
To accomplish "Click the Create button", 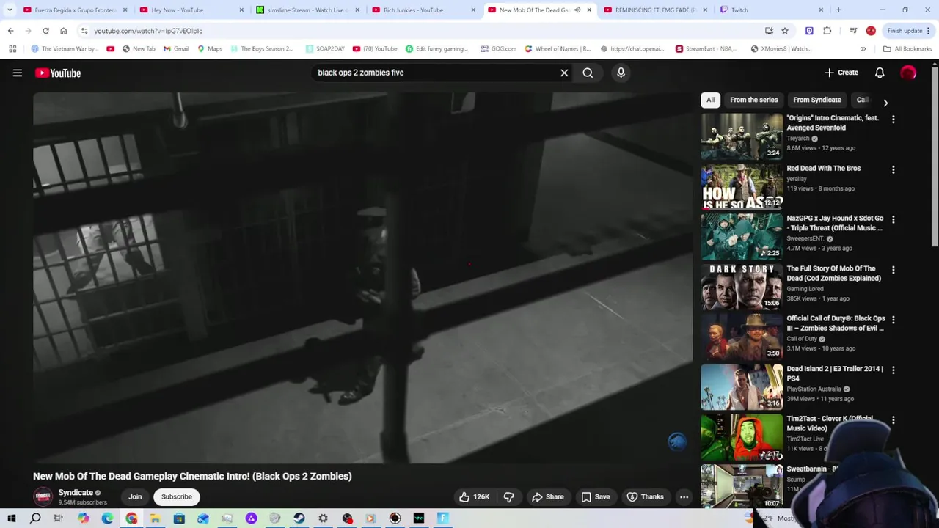I will [x=841, y=73].
